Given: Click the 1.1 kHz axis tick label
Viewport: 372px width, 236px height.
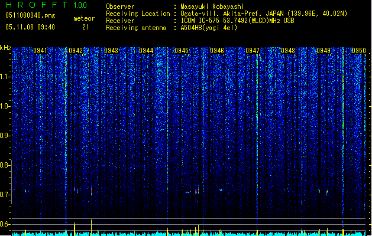Looking at the screenshot, I should (x=5, y=77).
